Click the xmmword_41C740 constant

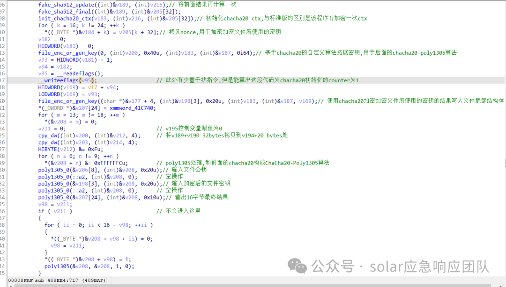pyautogui.click(x=131, y=108)
